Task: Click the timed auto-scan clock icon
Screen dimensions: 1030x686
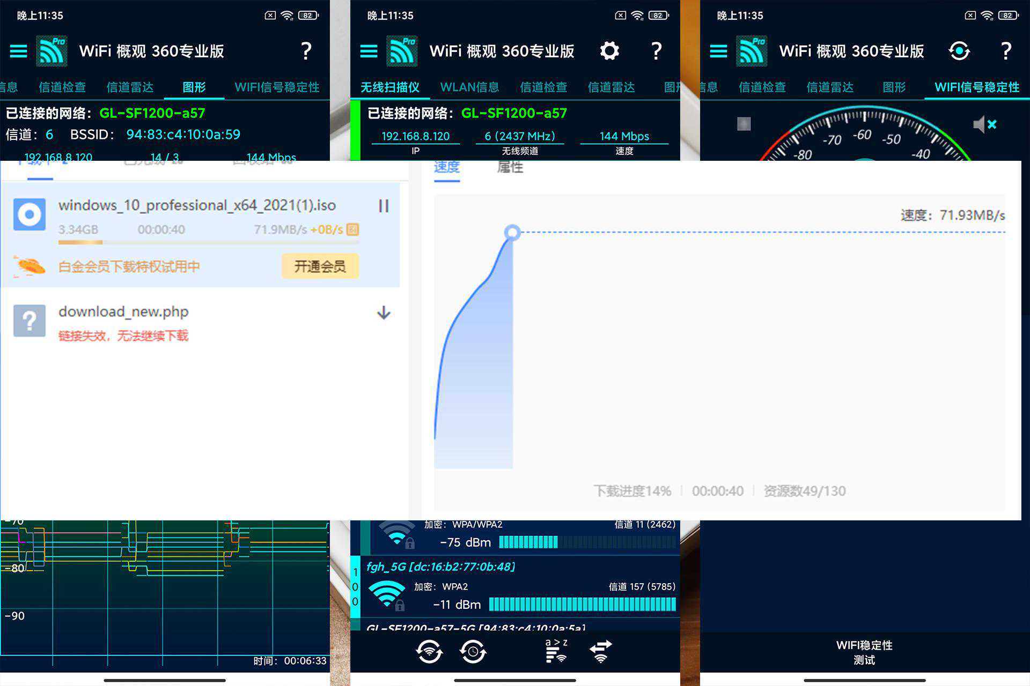Action: pos(473,652)
